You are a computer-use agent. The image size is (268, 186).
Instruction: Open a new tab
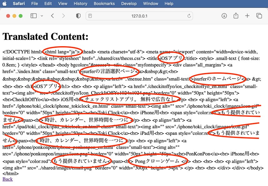pos(247,16)
